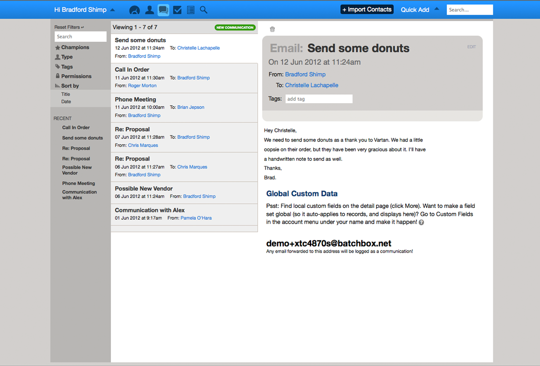Open Christelle Lachapelle link in email detail
This screenshot has height=366, width=540.
[x=312, y=85]
